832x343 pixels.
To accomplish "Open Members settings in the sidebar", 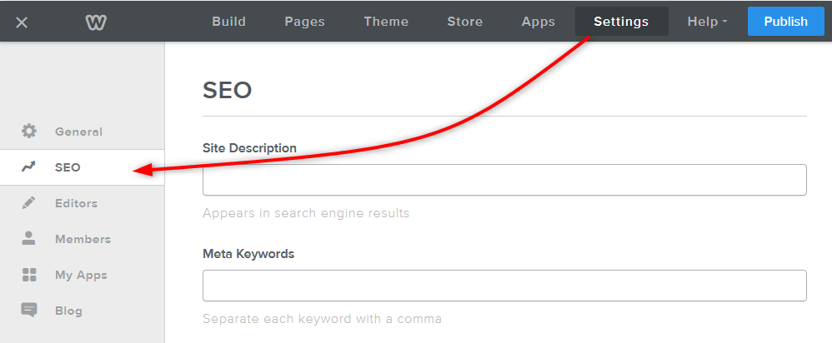I will (83, 239).
